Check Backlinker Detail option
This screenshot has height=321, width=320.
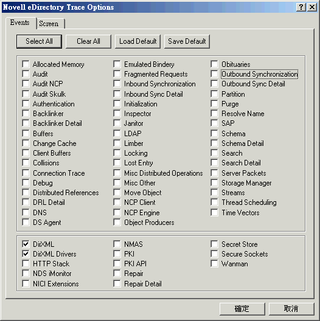pos(26,123)
